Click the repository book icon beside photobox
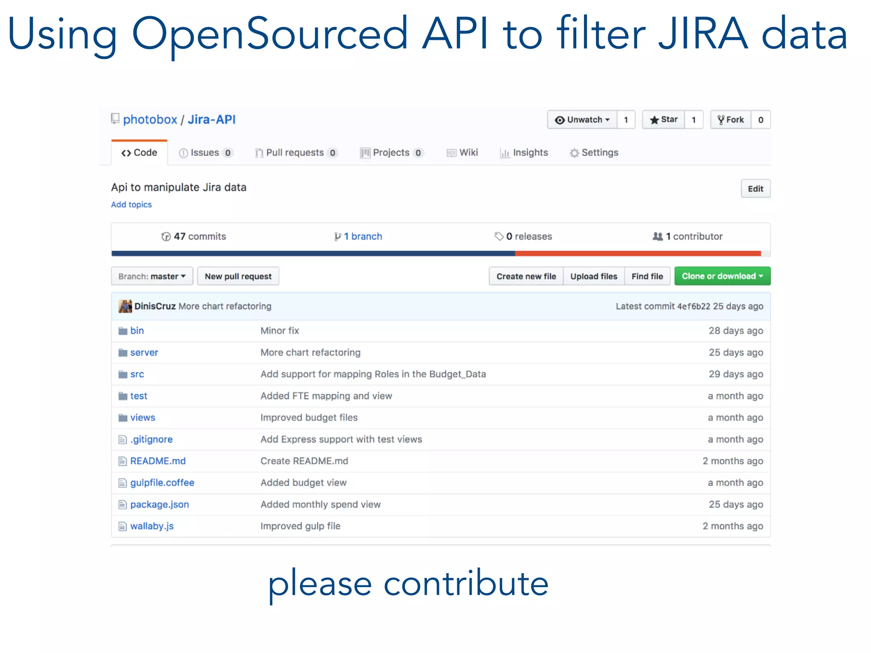Screen dimensions: 871x653 [115, 119]
